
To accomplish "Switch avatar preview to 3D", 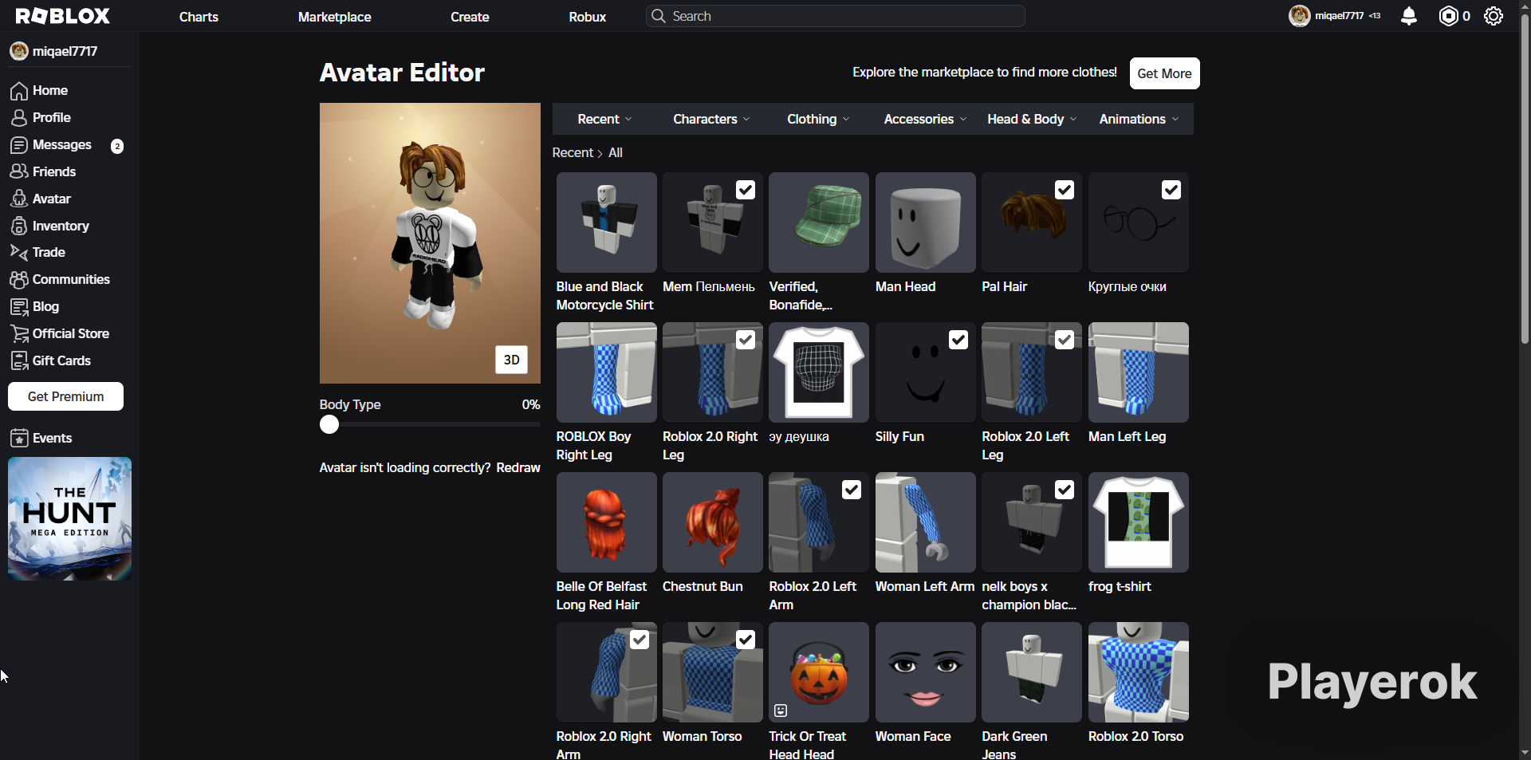I will tap(512, 360).
